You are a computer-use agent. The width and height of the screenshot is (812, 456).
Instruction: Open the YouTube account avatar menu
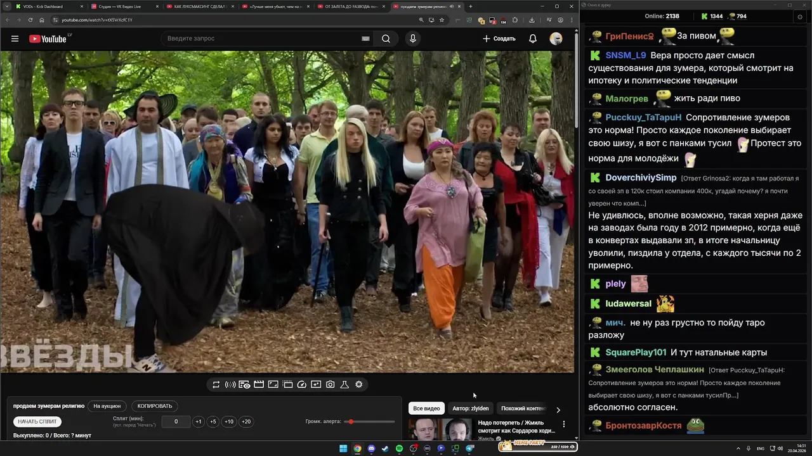(x=556, y=39)
